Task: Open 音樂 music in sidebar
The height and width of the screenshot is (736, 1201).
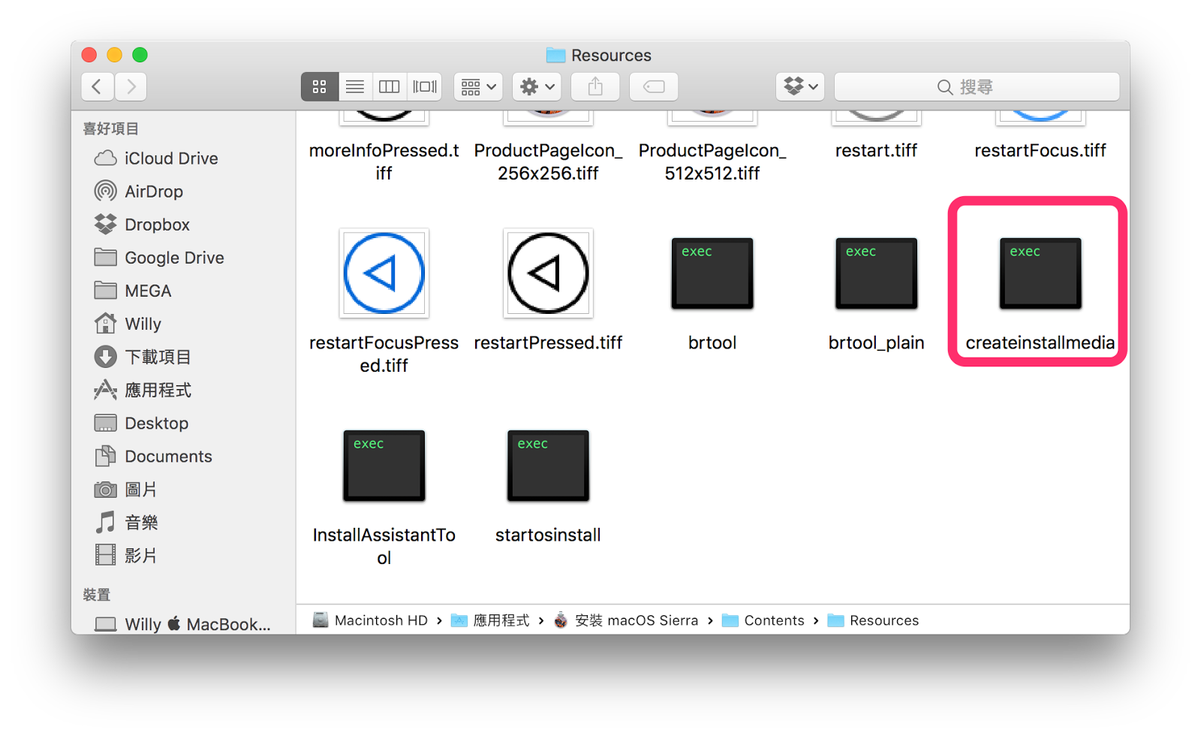Action: (125, 523)
